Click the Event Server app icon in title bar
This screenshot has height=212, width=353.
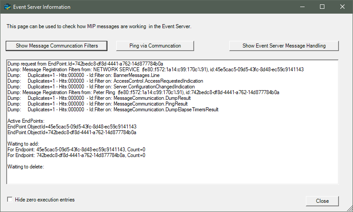7,7
